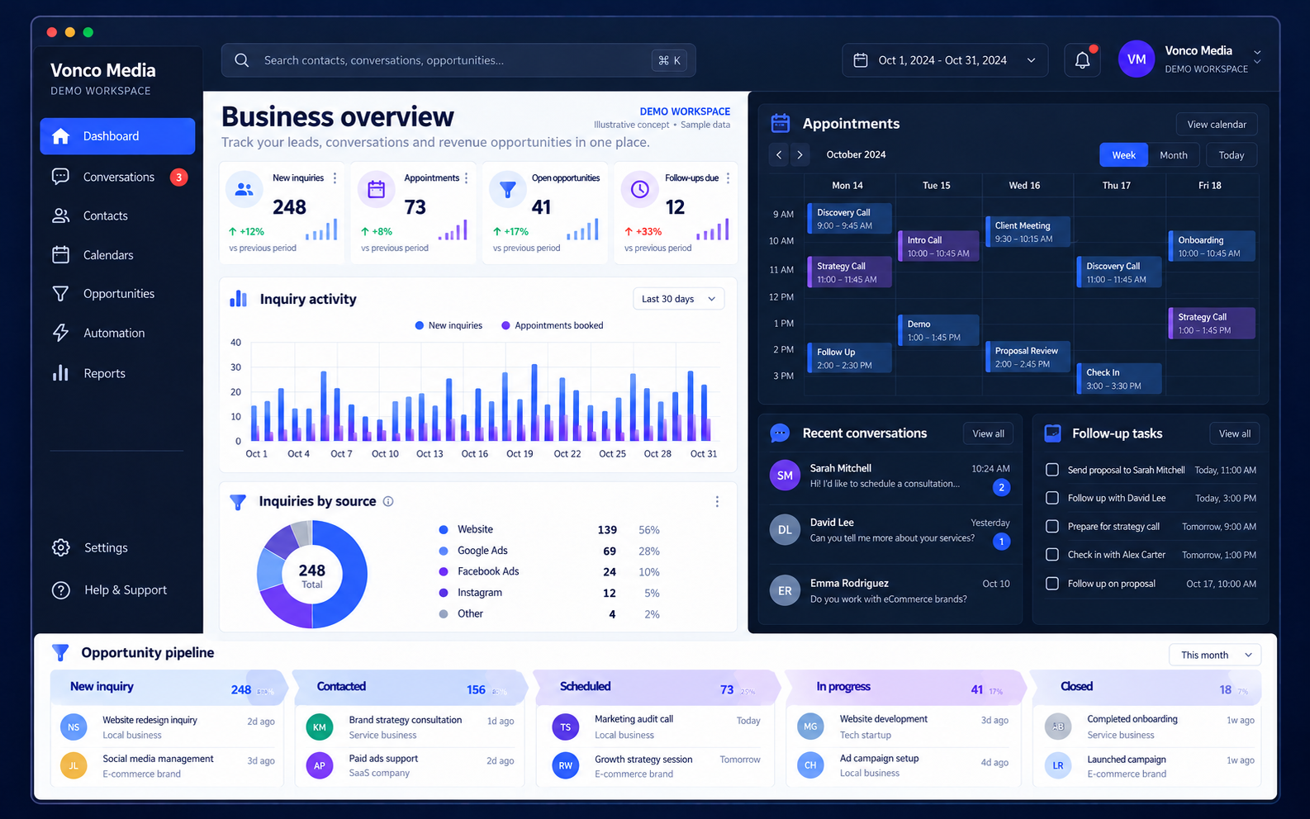Image resolution: width=1310 pixels, height=819 pixels.
Task: Click the Reports bar chart icon
Action: click(x=60, y=373)
